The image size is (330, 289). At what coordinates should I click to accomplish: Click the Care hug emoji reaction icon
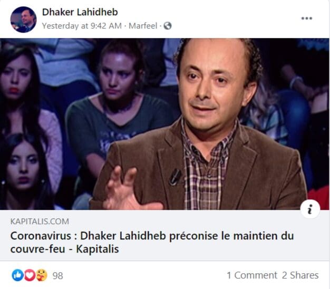(42, 275)
